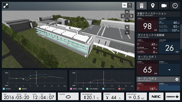Expand the 3D view to fullscreen
This screenshot has height=102, width=182.
point(6,6)
